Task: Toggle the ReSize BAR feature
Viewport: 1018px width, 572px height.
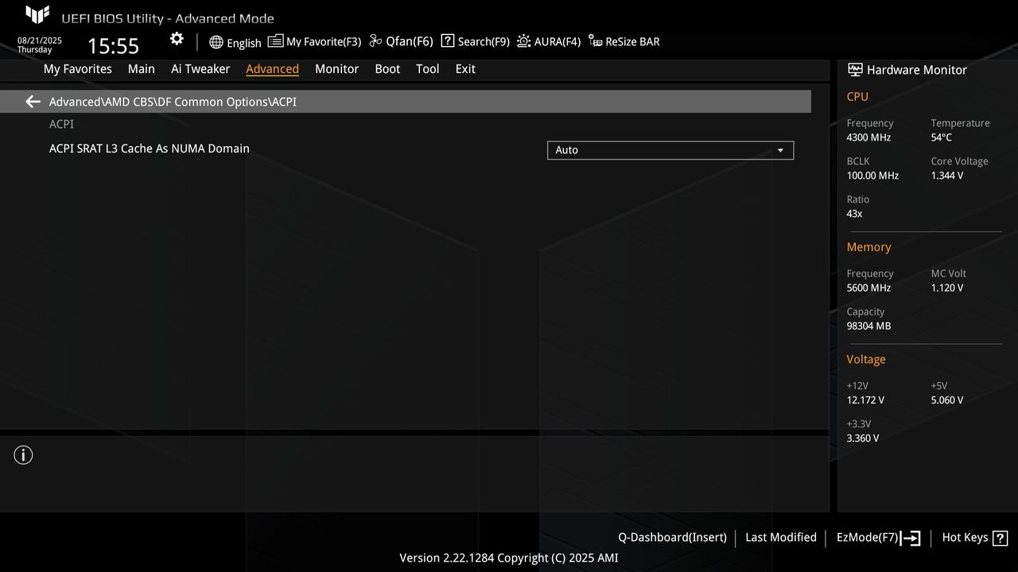Action: tap(624, 41)
